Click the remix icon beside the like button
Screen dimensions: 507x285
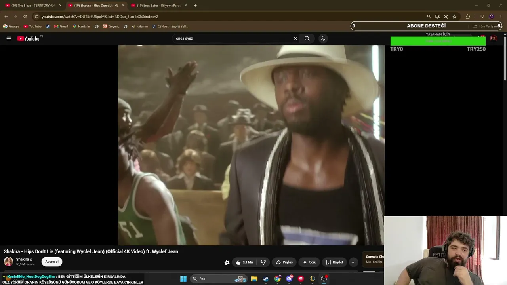pyautogui.click(x=227, y=262)
